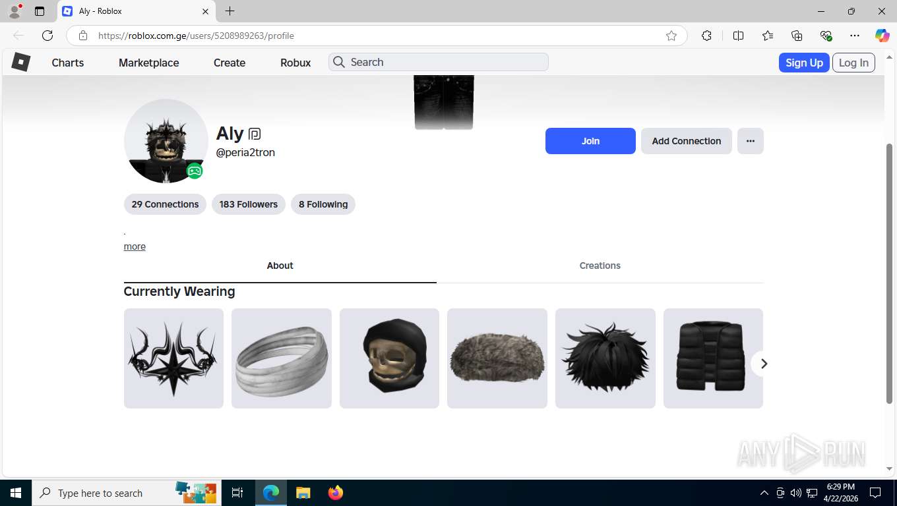Add this page to favorites star
Image resolution: width=897 pixels, height=506 pixels.
[671, 36]
